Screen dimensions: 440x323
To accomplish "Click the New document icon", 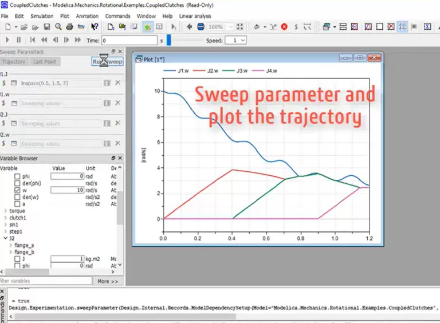I will point(8,27).
